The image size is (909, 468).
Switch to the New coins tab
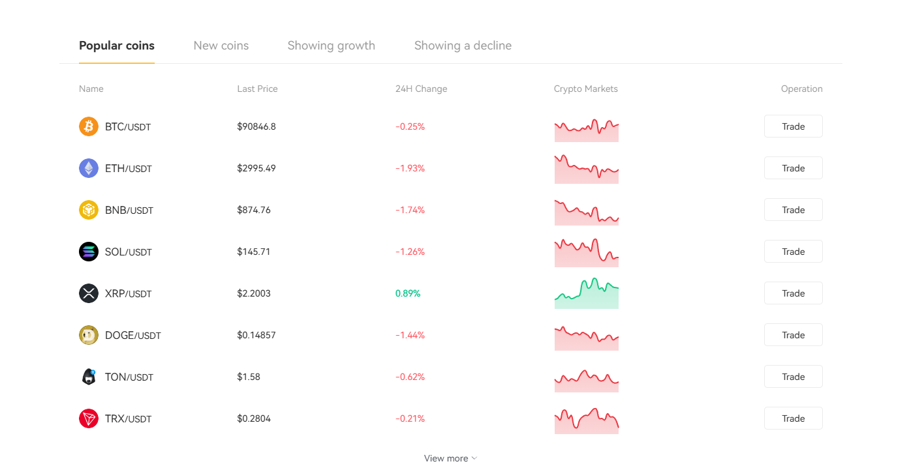tap(221, 46)
